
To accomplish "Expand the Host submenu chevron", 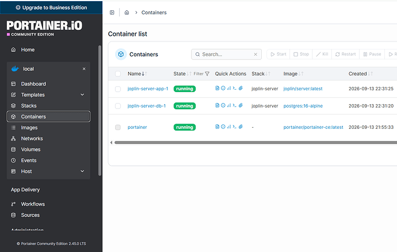I will tap(82, 171).
